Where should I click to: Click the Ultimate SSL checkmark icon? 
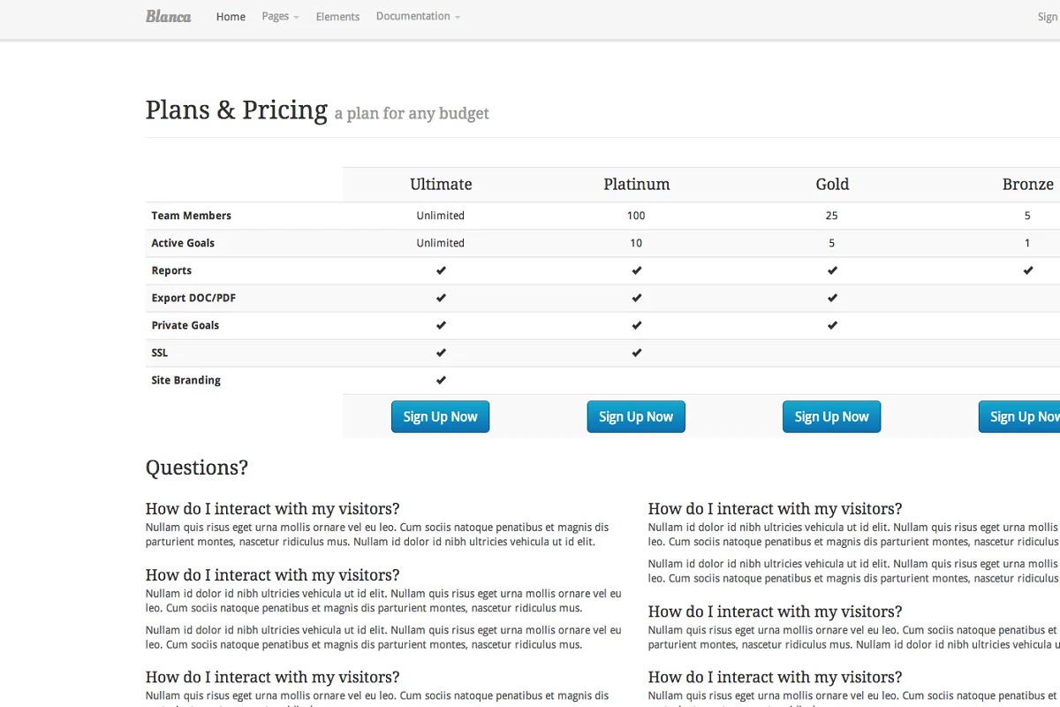441,353
